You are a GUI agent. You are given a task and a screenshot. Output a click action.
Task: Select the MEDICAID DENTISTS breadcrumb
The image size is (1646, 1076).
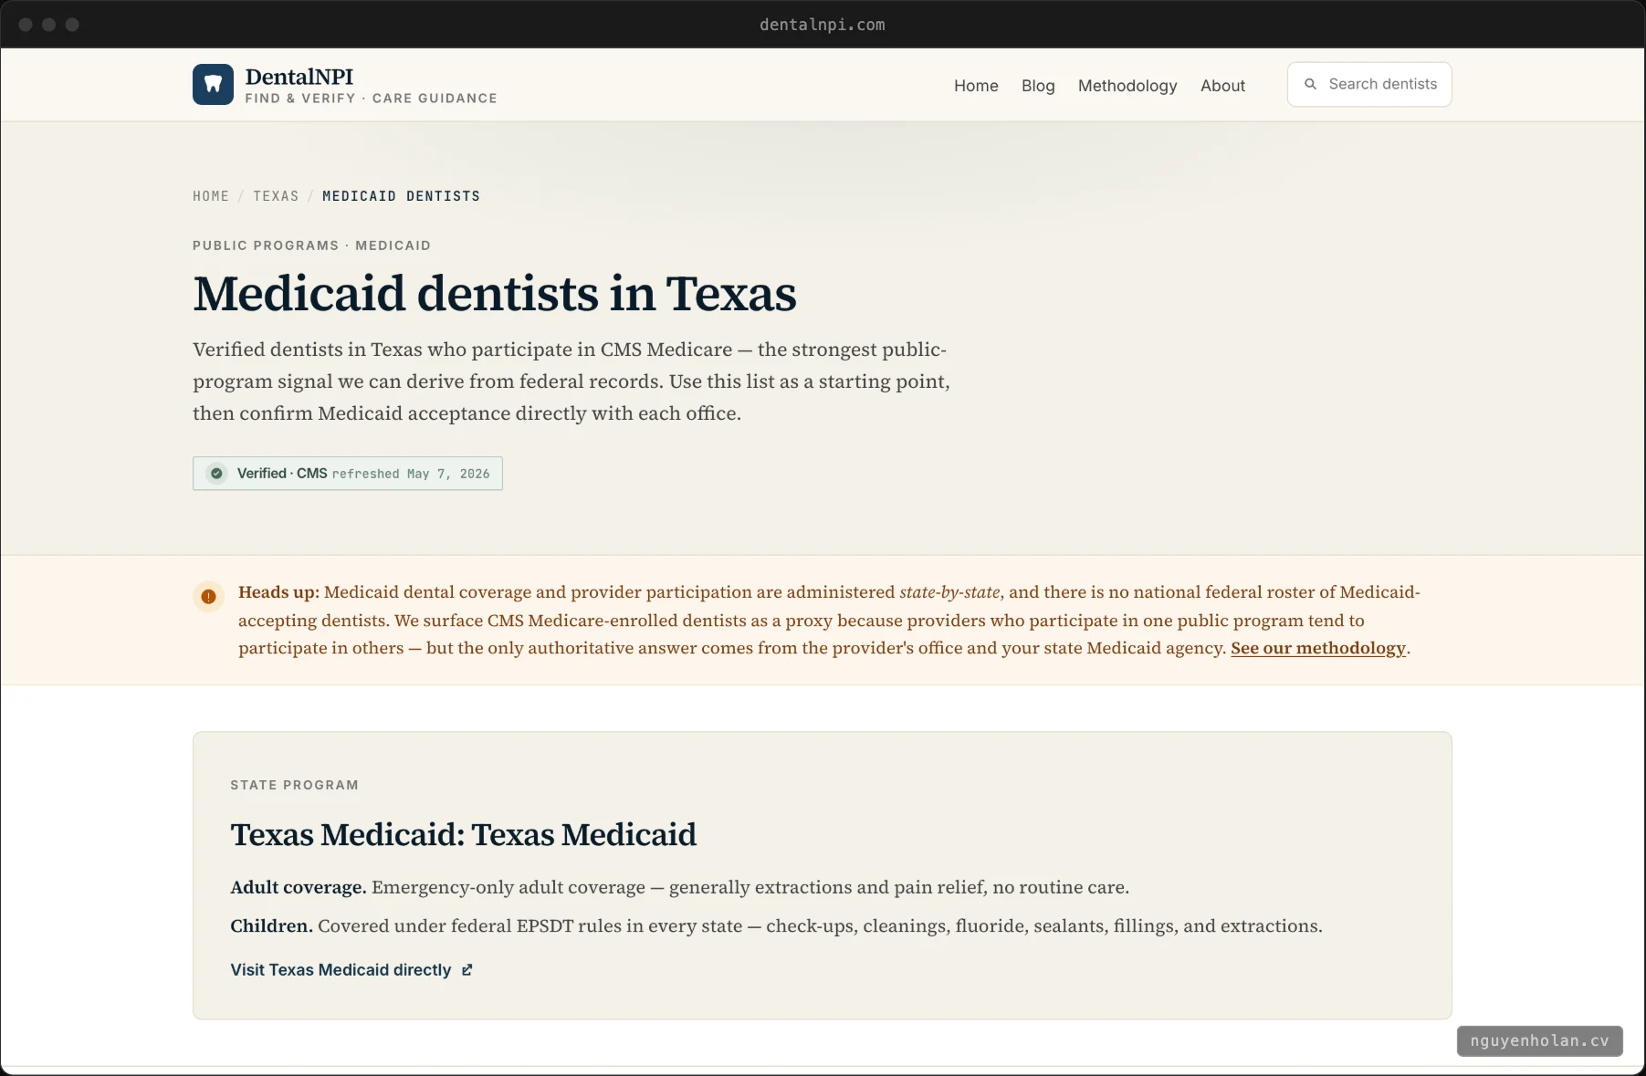coord(401,196)
